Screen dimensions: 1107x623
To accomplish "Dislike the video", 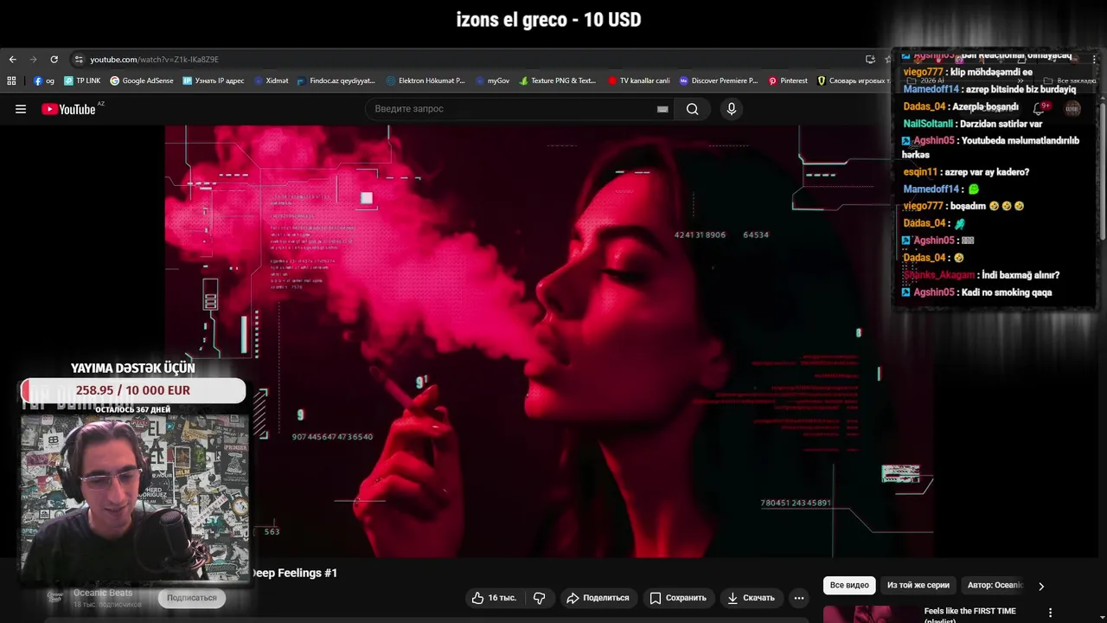I will [539, 598].
